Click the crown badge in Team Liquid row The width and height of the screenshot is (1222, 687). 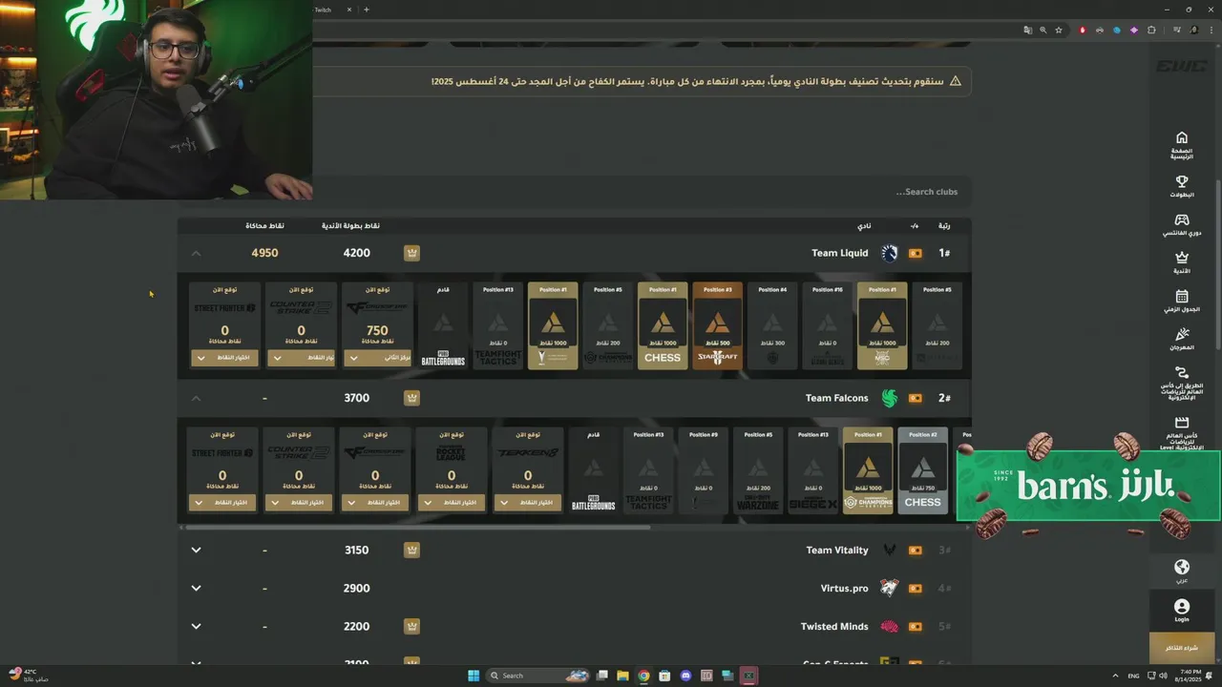click(411, 253)
